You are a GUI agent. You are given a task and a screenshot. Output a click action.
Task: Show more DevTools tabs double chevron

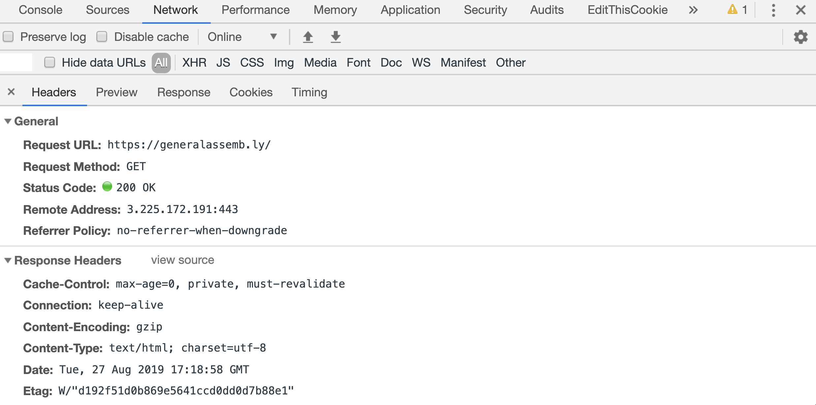(693, 10)
